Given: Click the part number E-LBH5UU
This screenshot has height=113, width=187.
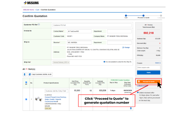Looking at the screenshot, I should [x=48, y=95].
